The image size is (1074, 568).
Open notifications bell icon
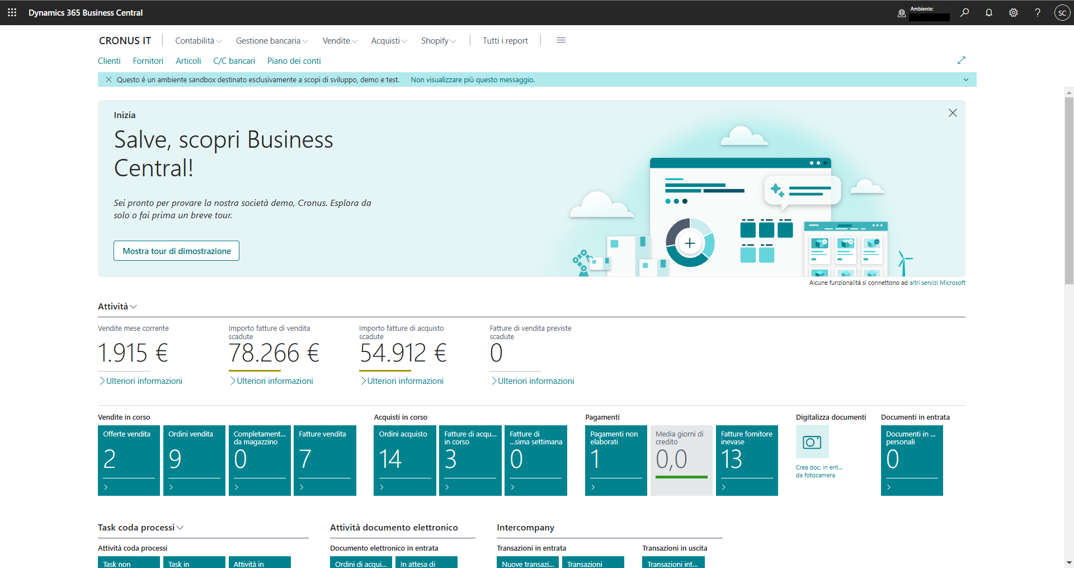point(988,12)
